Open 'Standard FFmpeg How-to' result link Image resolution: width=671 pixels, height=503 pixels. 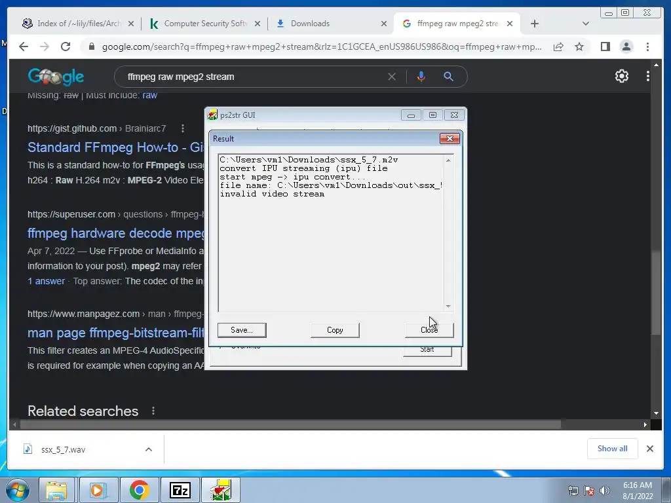coord(115,147)
